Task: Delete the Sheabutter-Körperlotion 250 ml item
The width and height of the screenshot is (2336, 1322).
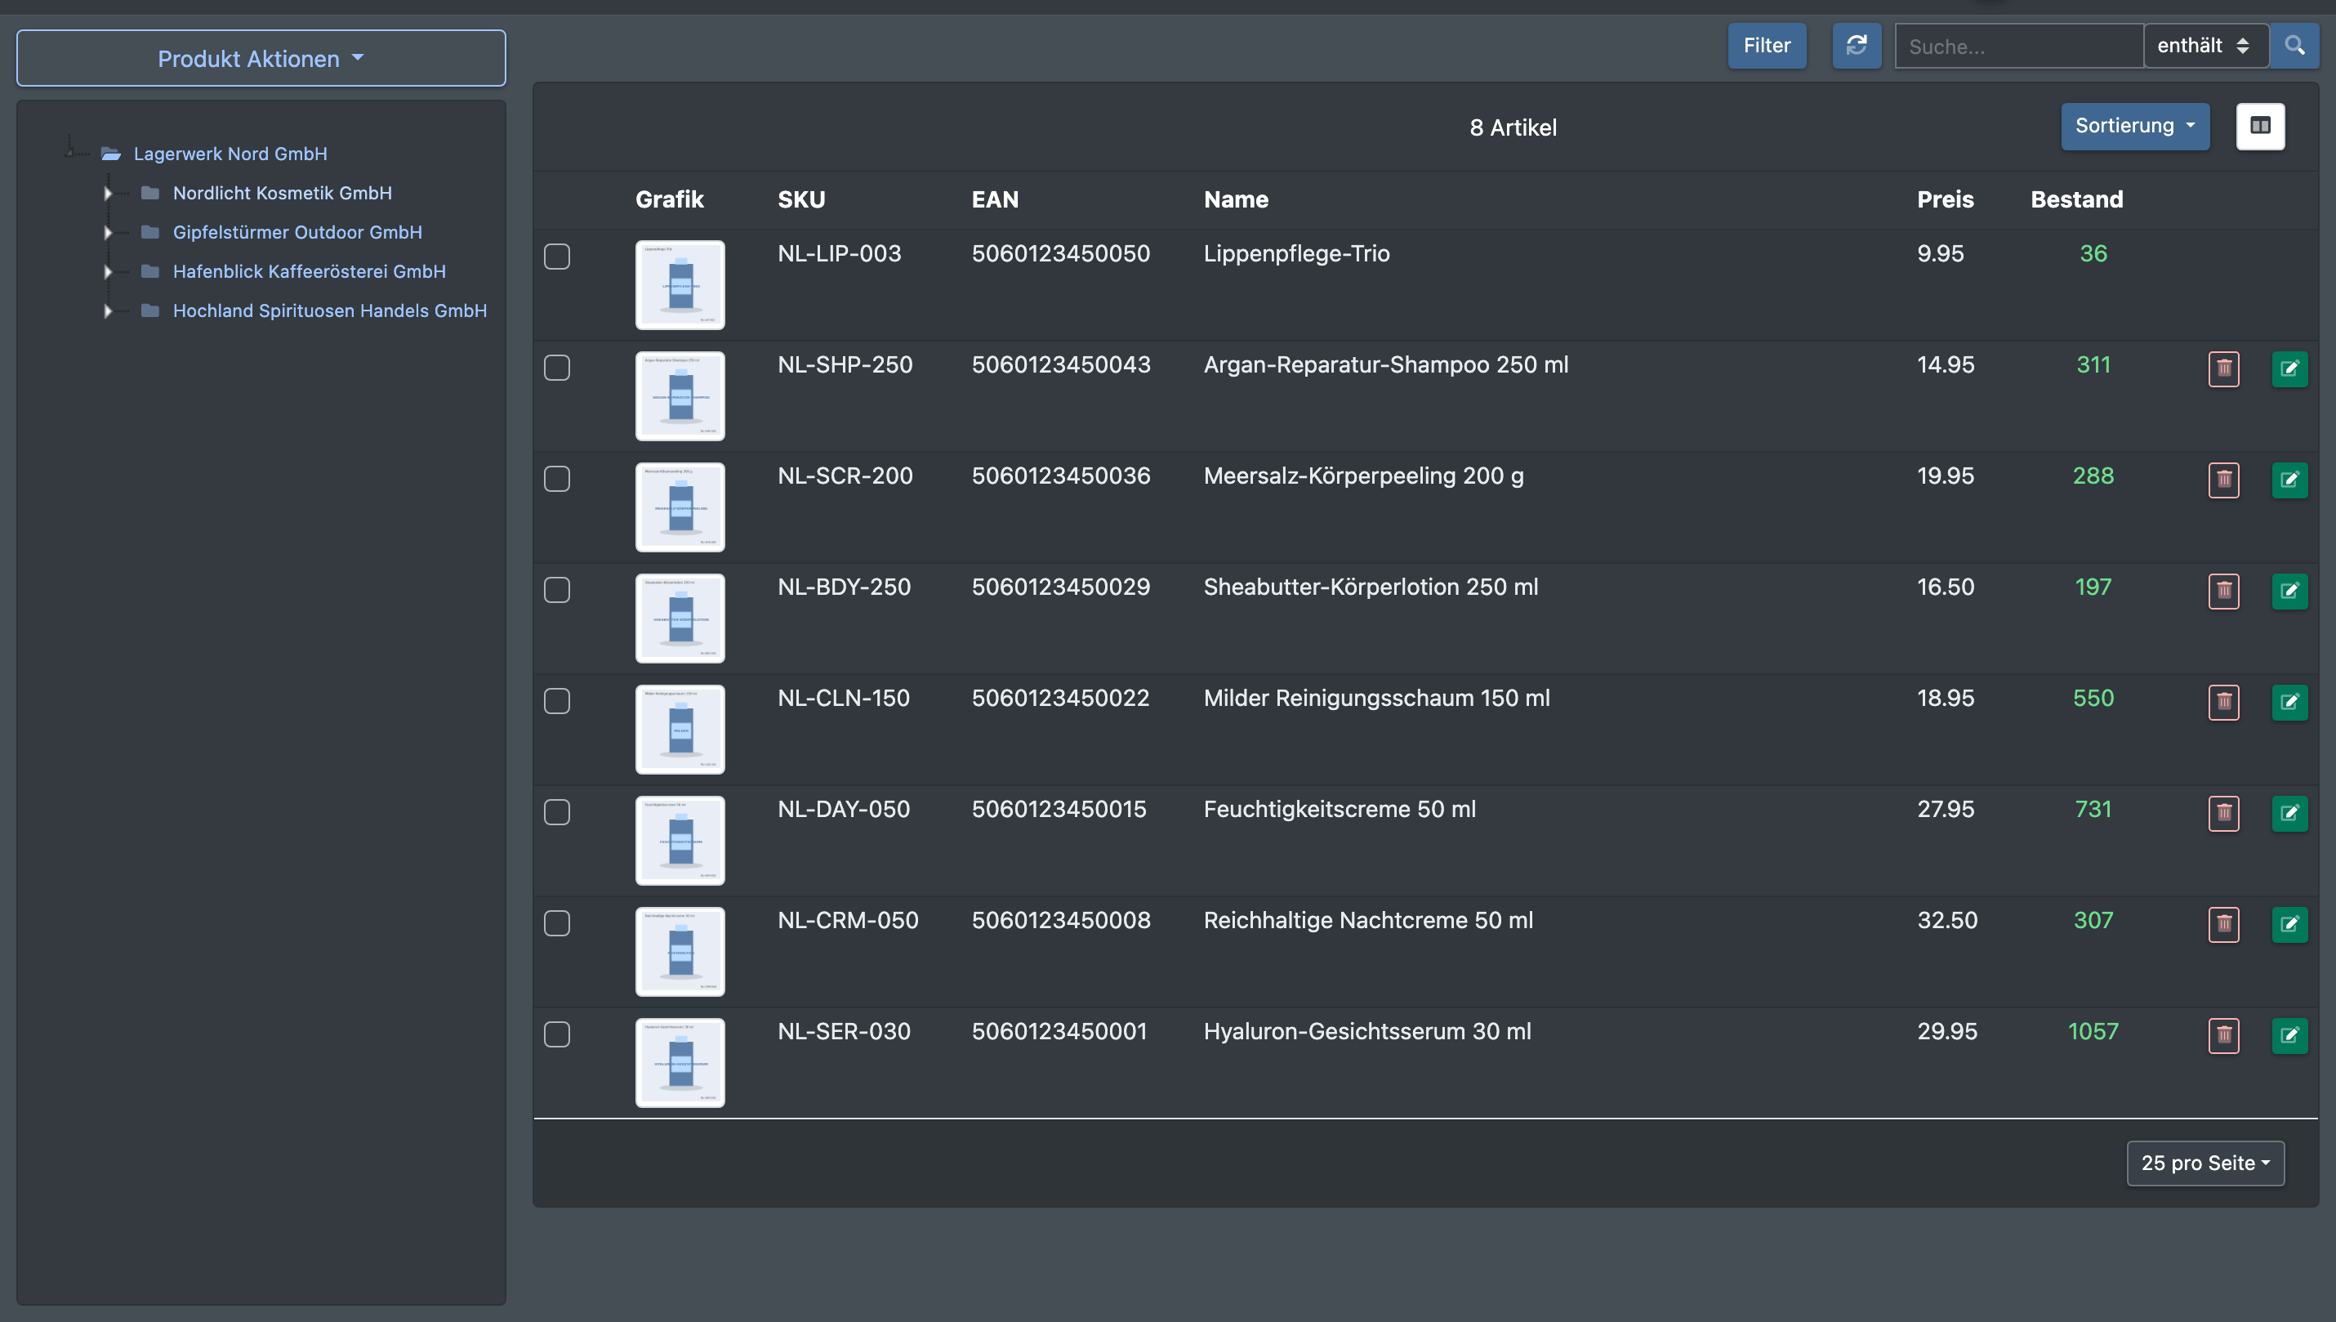Action: coord(2223,591)
